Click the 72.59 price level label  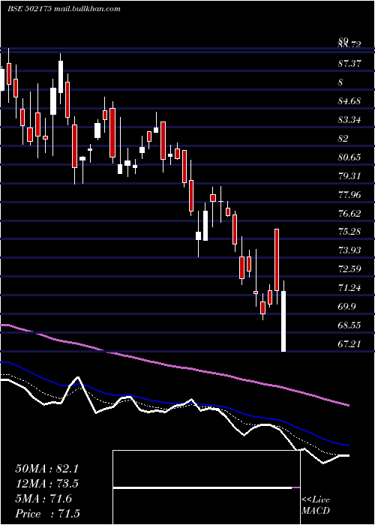pos(349,268)
